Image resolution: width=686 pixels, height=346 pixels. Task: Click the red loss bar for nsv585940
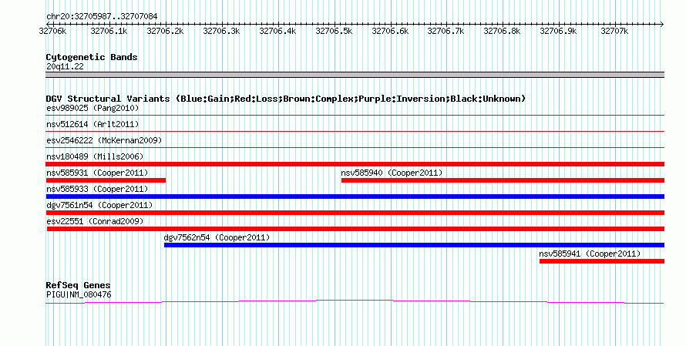coord(503,180)
